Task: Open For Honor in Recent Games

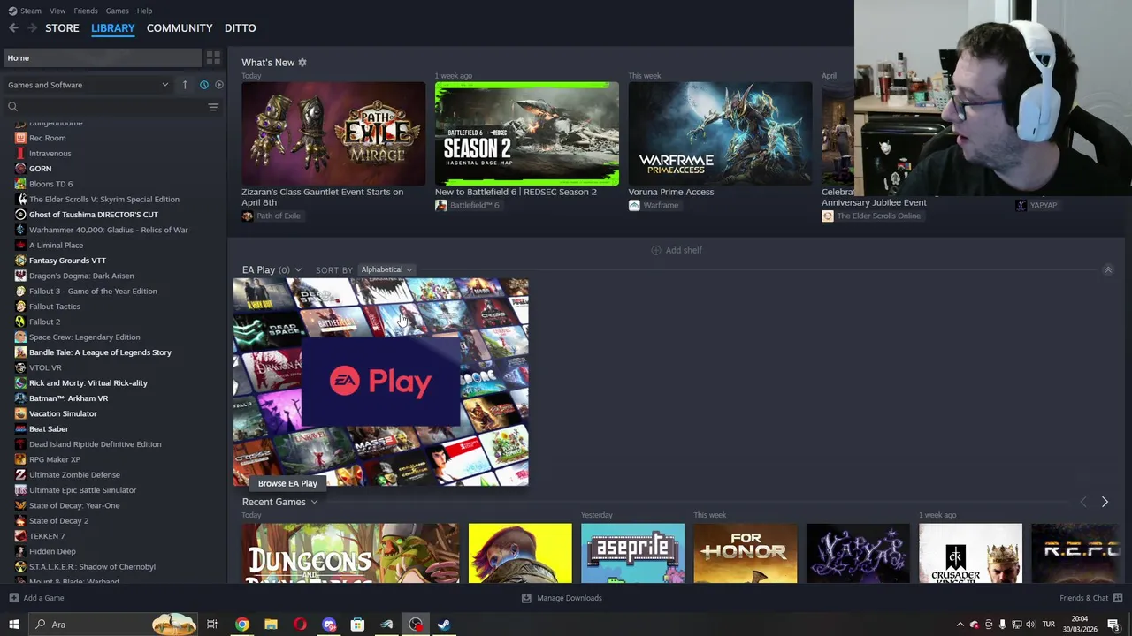Action: [x=746, y=554]
